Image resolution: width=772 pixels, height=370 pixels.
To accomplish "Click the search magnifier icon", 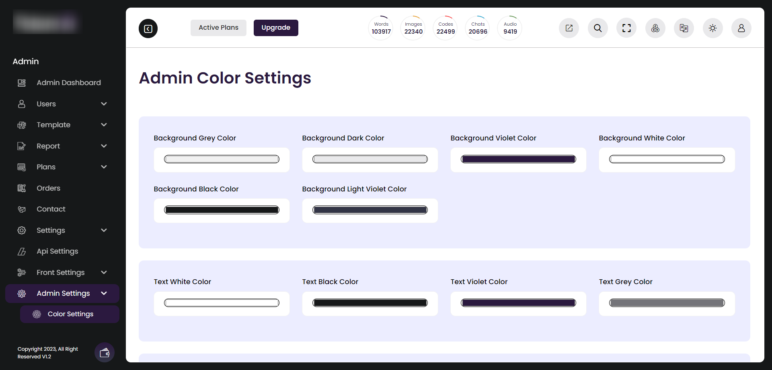I will (x=598, y=28).
